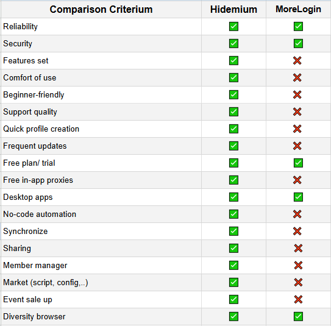Image resolution: width=331 pixels, height=326 pixels.
Task: Click MoreLogin checkmark in Desktop apps row
Action: click(x=298, y=197)
